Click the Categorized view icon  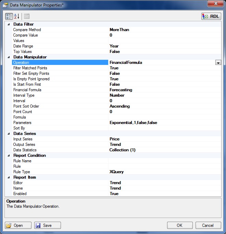tap(9, 16)
